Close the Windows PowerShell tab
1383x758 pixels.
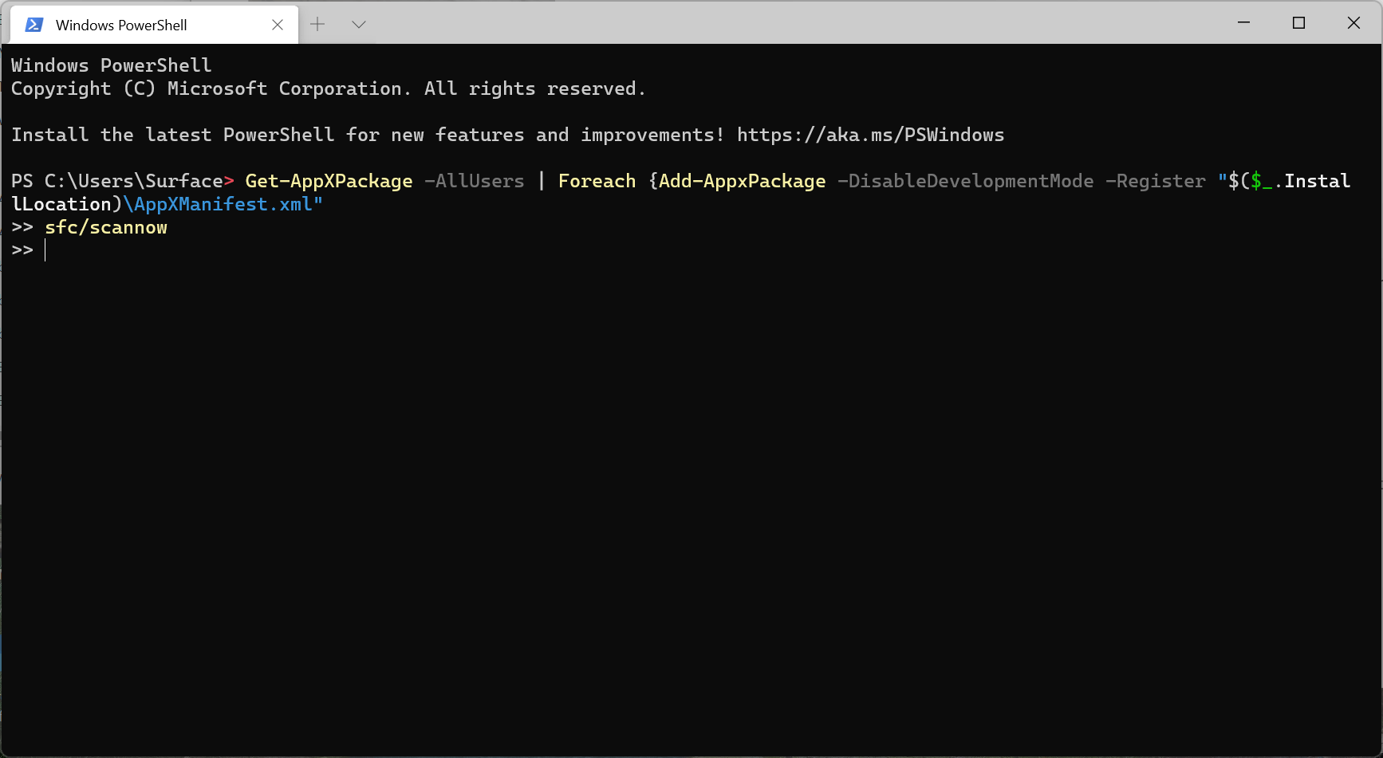pos(278,25)
